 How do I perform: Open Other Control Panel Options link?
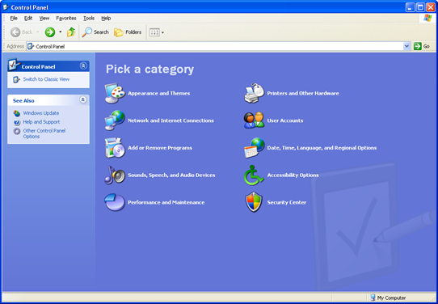pyautogui.click(x=44, y=133)
